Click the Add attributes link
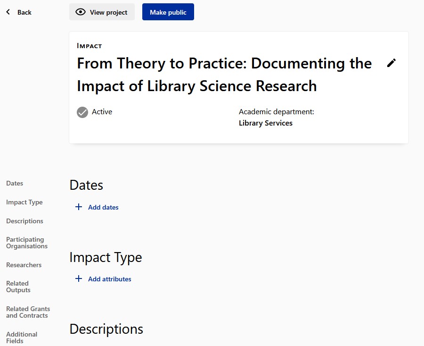 pos(109,279)
